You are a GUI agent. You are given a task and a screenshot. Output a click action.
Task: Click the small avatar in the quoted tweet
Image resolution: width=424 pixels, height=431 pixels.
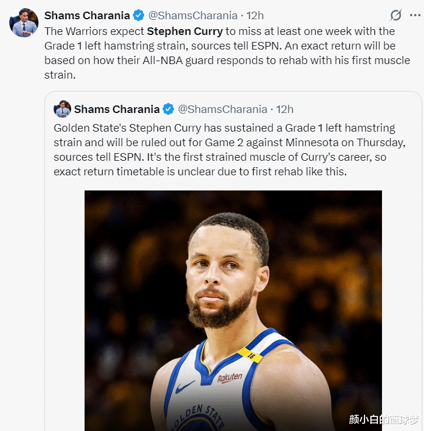tap(62, 109)
